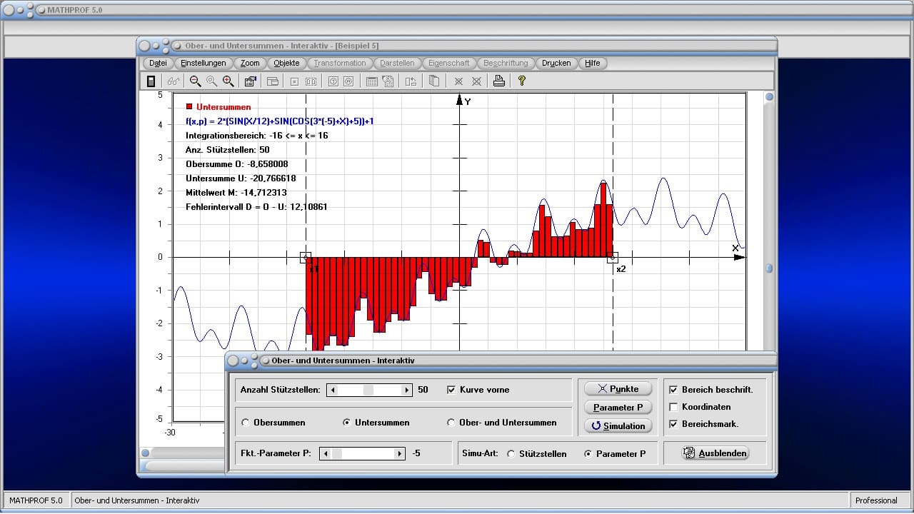Open the Zoom menu

tap(250, 63)
